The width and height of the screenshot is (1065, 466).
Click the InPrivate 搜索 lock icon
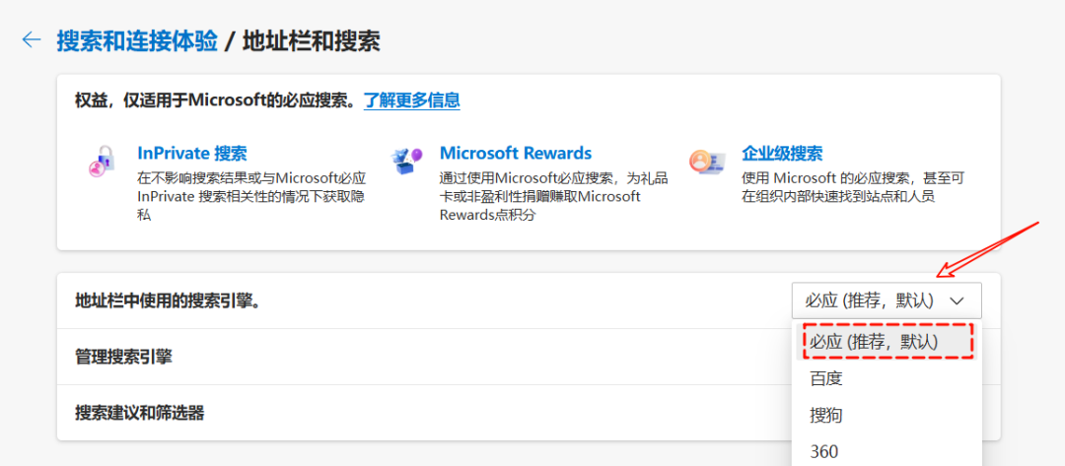tap(103, 161)
